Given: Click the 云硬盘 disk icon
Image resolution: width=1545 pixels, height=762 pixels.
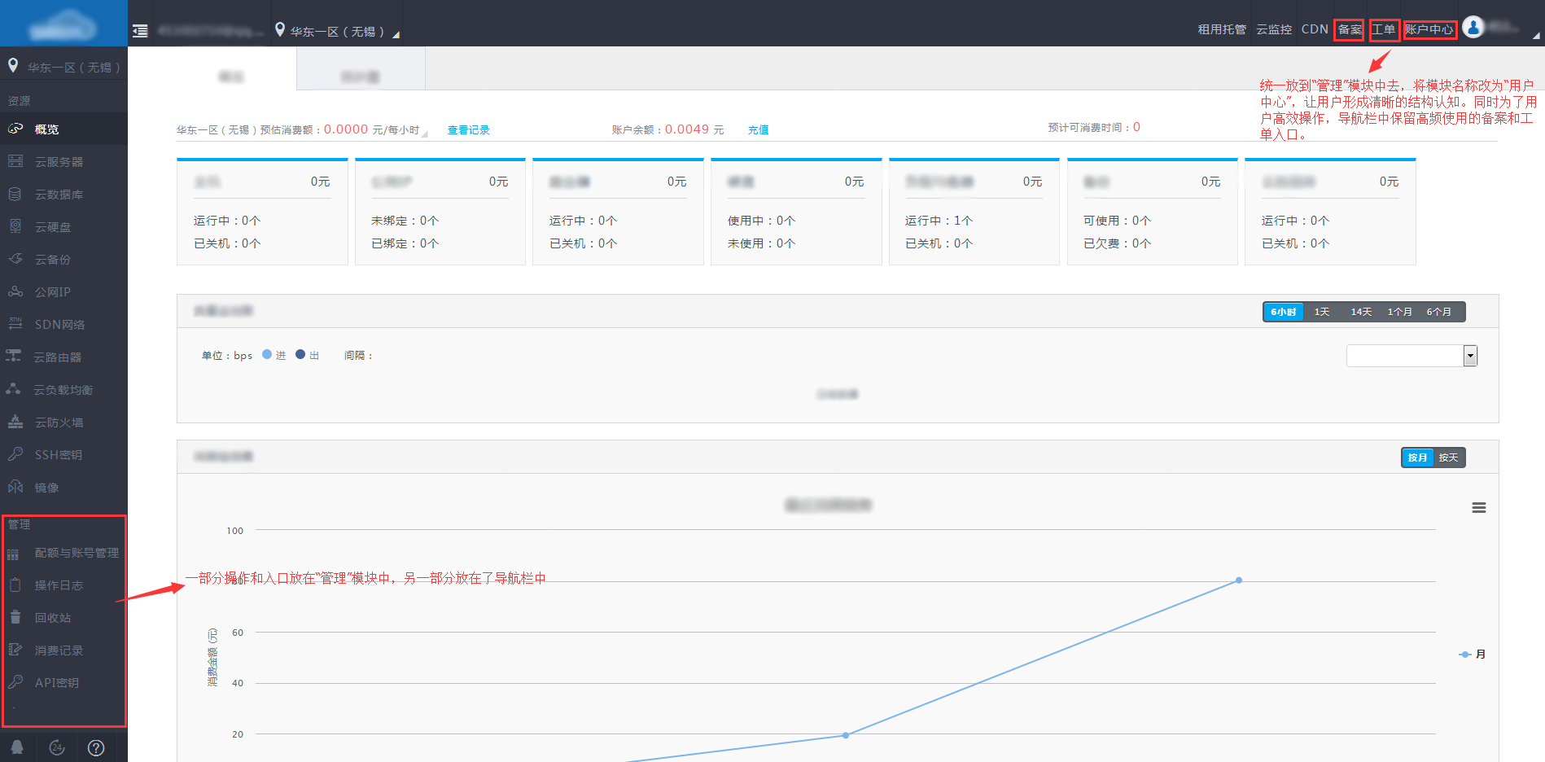Looking at the screenshot, I should [15, 226].
